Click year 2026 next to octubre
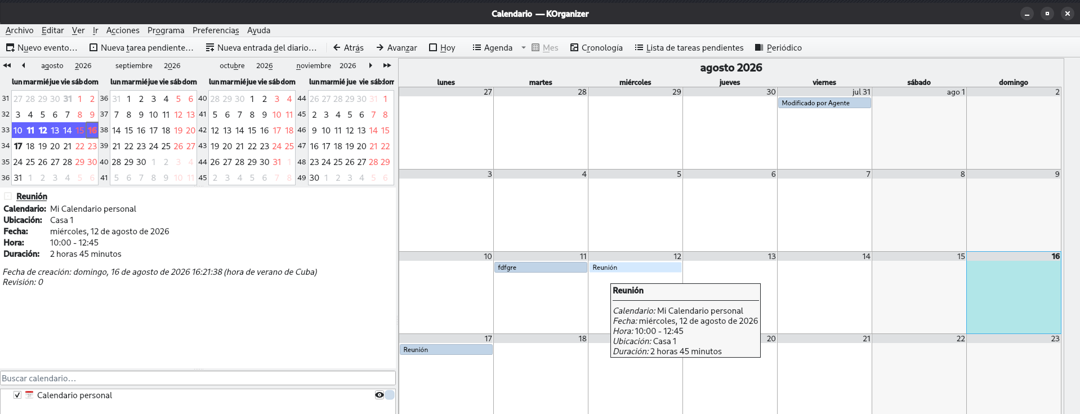1080x414 pixels. pyautogui.click(x=265, y=66)
